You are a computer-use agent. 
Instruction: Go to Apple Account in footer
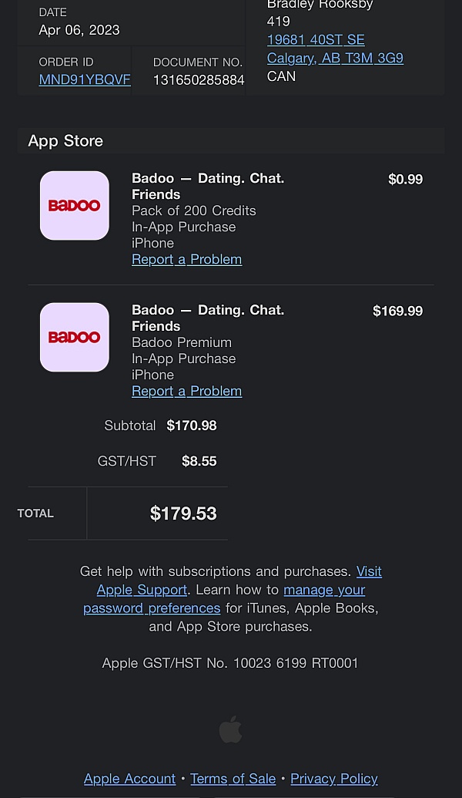click(x=129, y=779)
